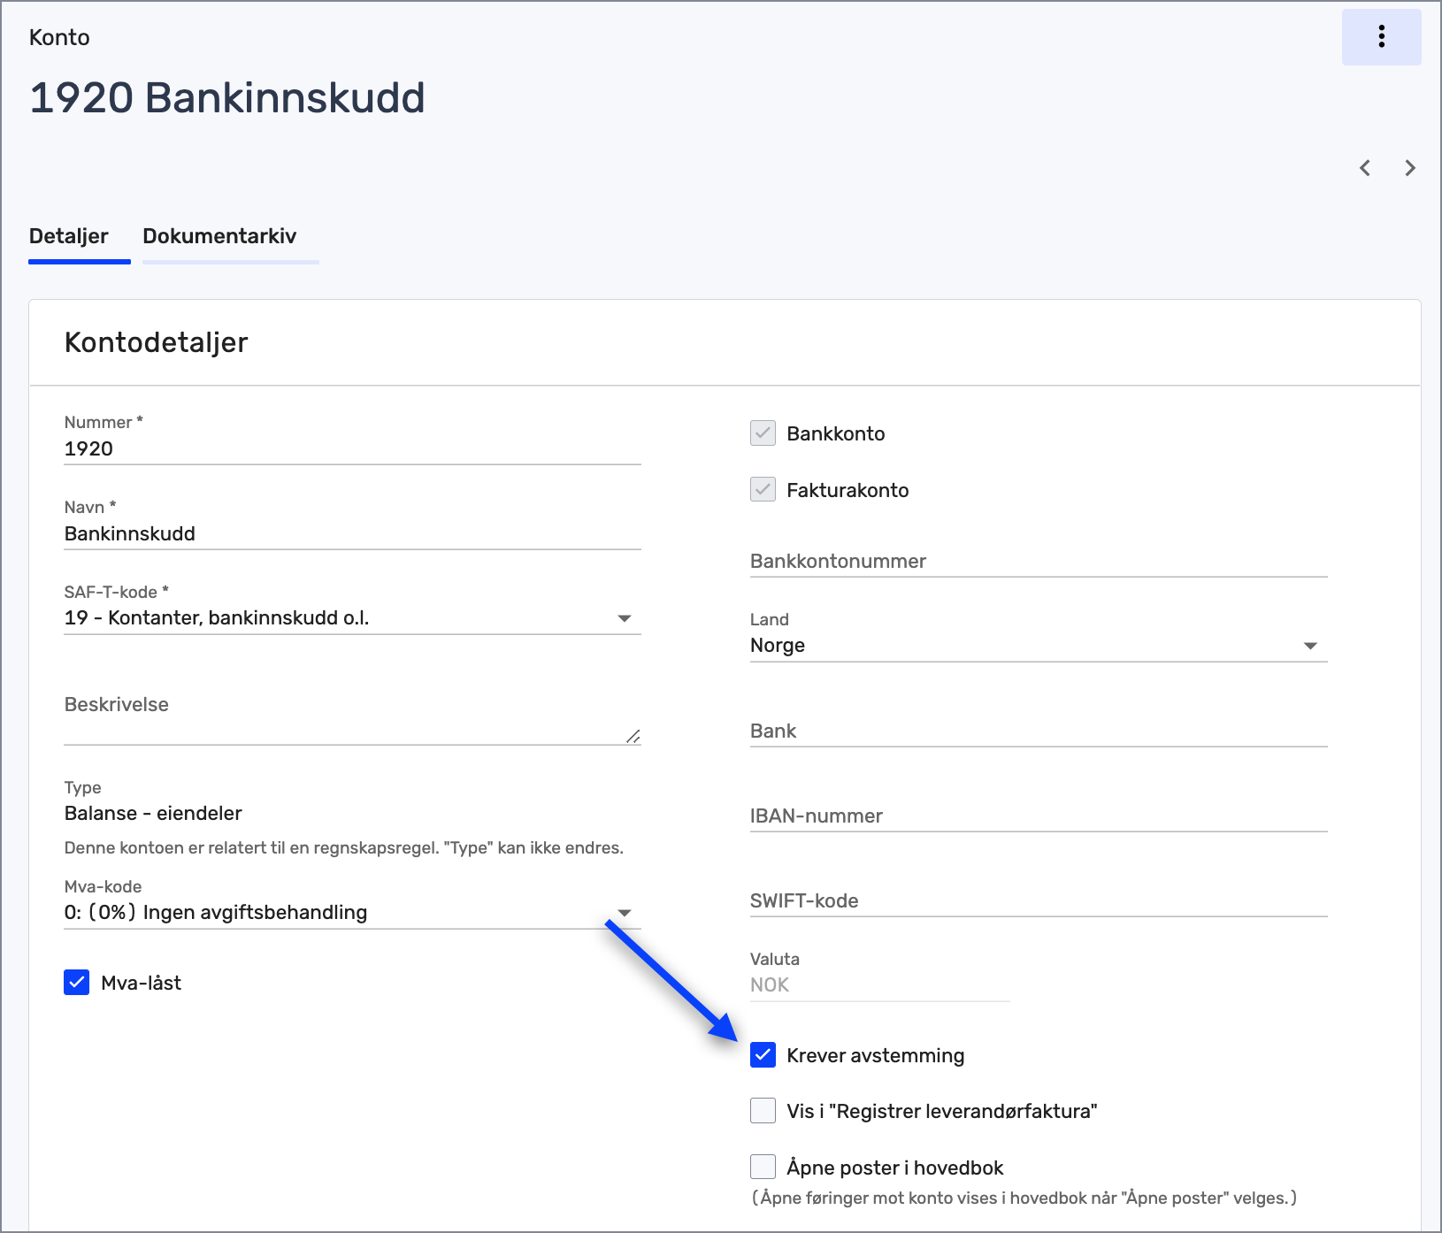
Task: Open the SAF-T-kode dropdown arrow
Action: pyautogui.click(x=626, y=617)
